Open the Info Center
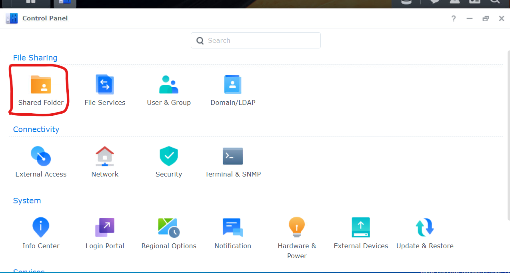The width and height of the screenshot is (510, 273). click(41, 234)
